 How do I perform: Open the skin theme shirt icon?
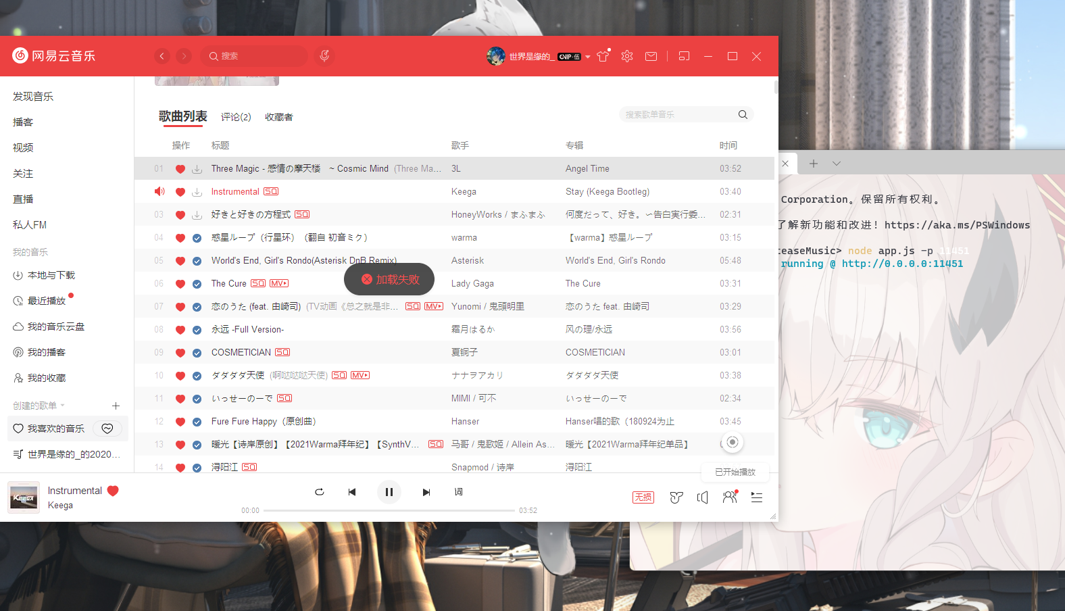(603, 56)
